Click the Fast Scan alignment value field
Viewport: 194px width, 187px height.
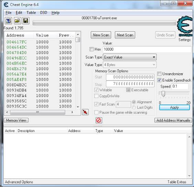(123, 104)
